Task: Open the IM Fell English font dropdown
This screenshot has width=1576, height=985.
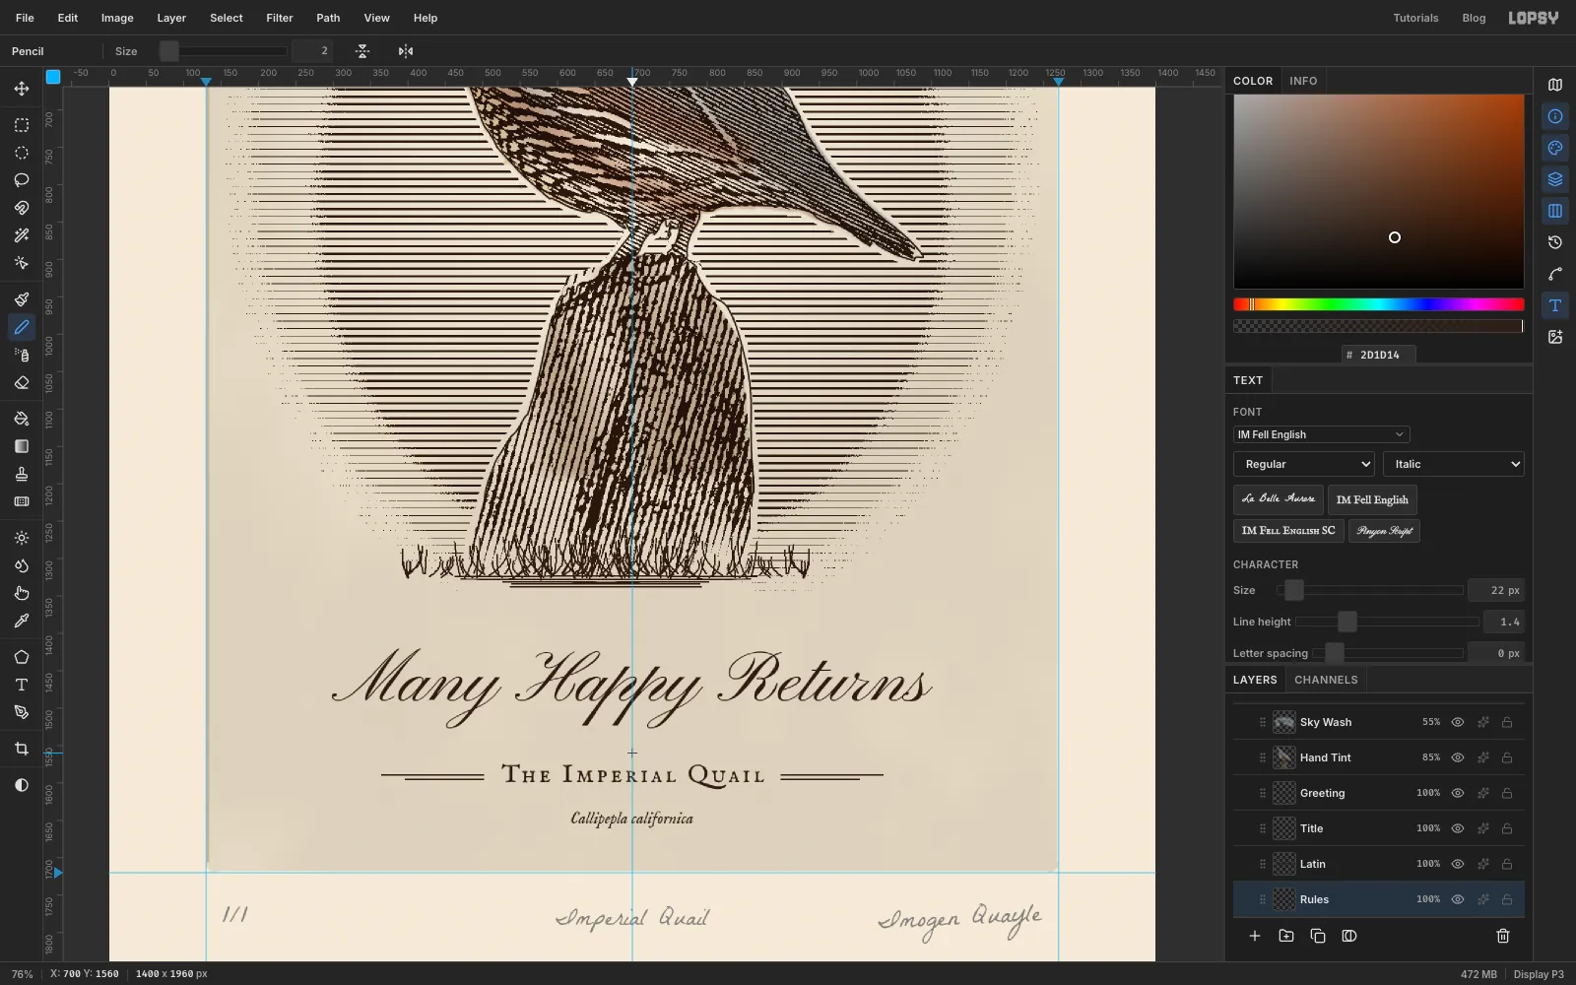Action: point(1321,434)
